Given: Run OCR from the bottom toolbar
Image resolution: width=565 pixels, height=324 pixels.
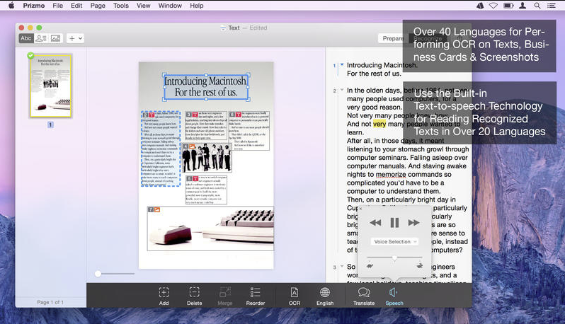Looking at the screenshot, I should pyautogui.click(x=295, y=292).
